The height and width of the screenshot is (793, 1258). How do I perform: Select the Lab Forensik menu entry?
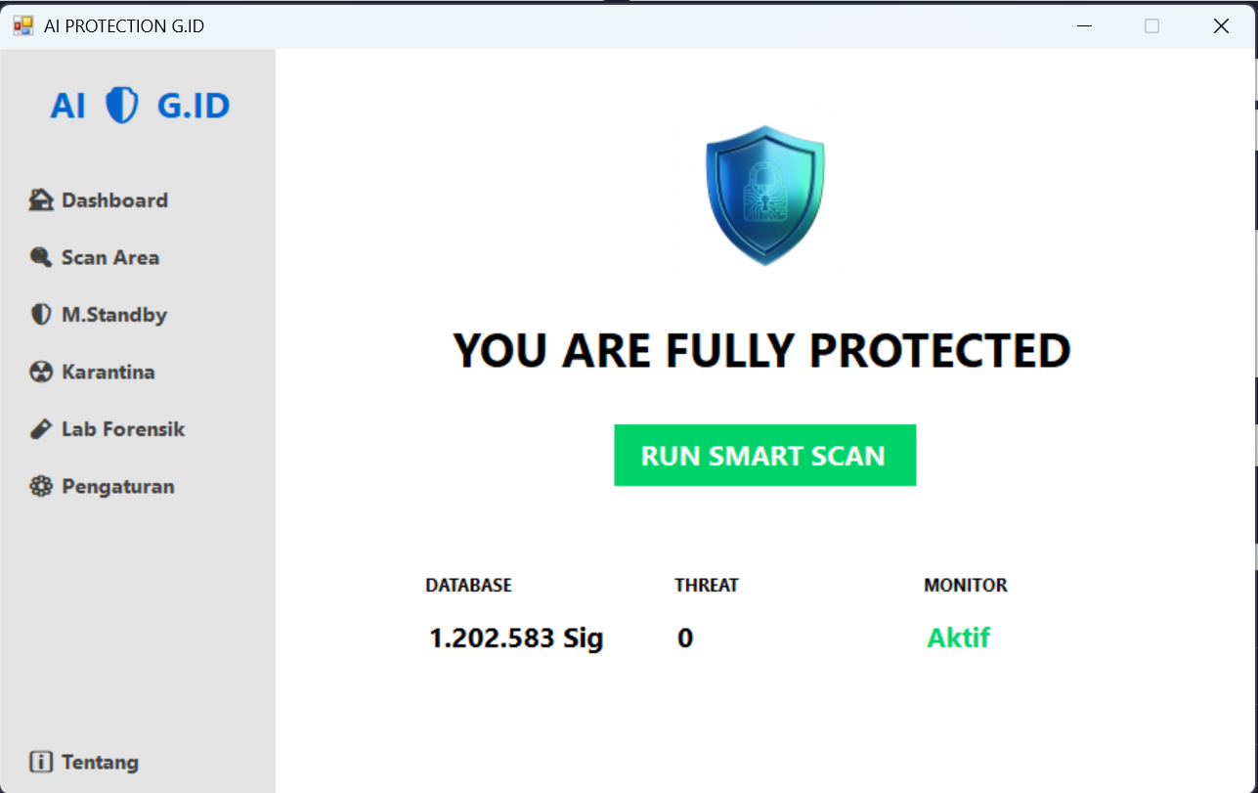click(x=123, y=429)
